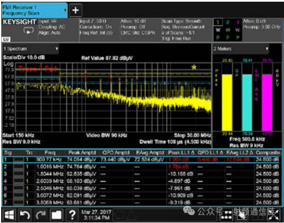Screen dimensions: 284x223
Task: Select trace 3 indicator in trace panel
Action: [238, 23]
